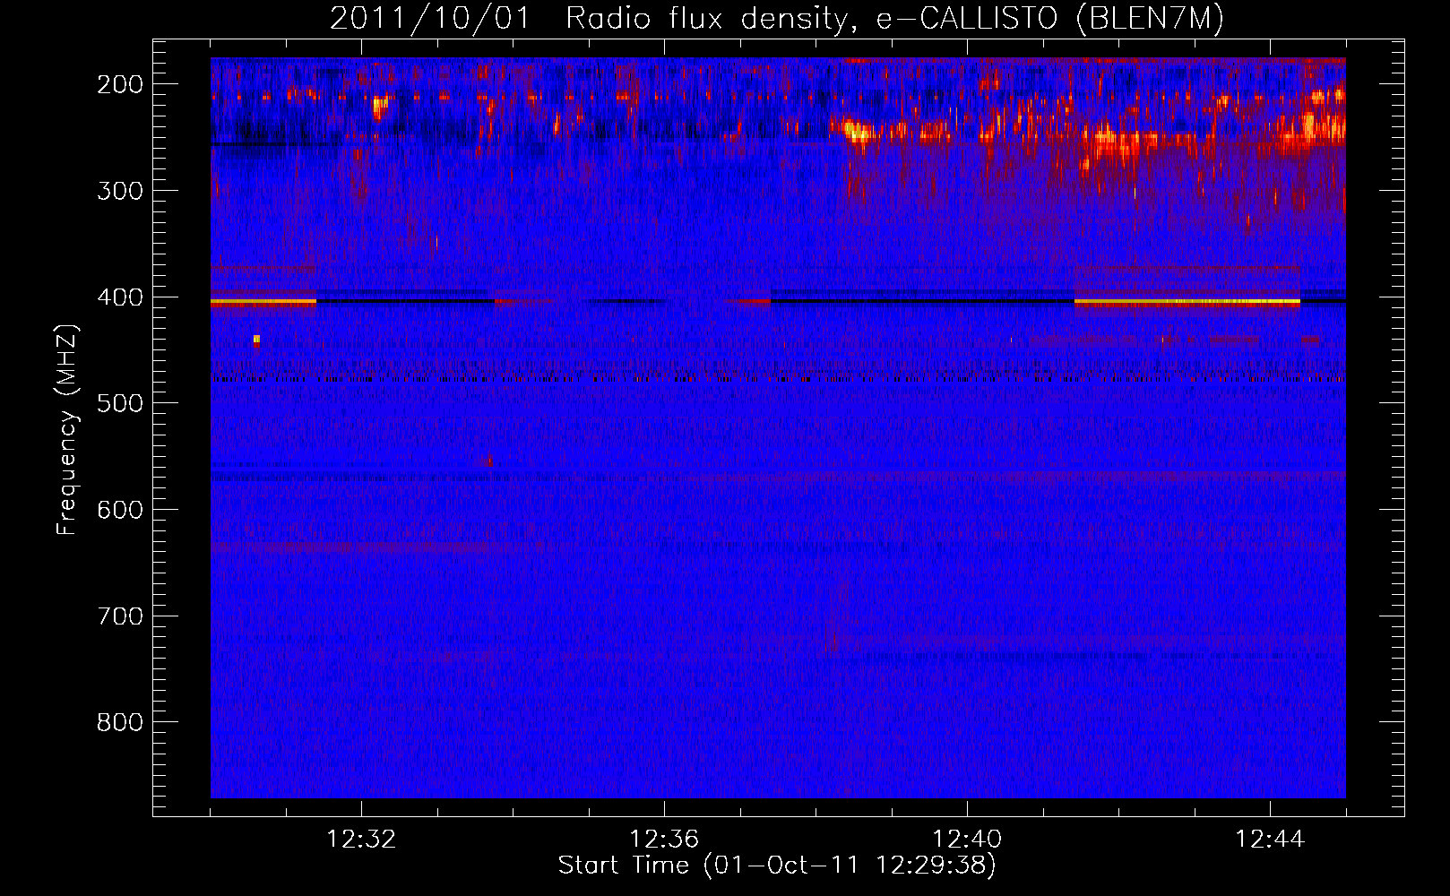
Task: Click the plot title mentioning e-CALLISTO (BLEN7M)
Action: (777, 18)
